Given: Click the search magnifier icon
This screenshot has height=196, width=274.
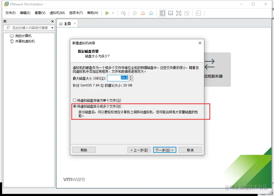Looking at the screenshot, I should [8, 28].
